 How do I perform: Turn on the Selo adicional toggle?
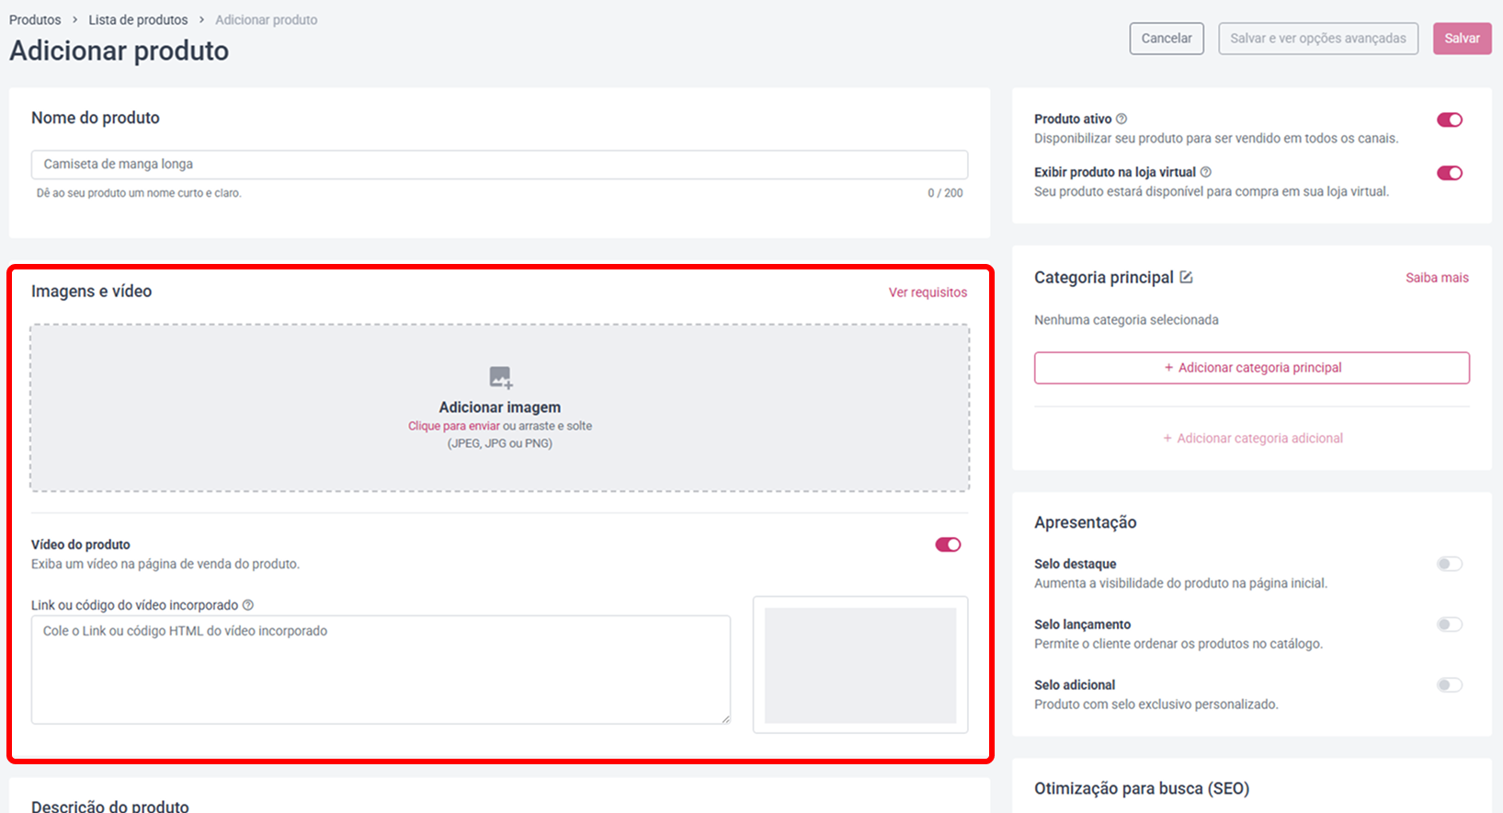tap(1450, 685)
